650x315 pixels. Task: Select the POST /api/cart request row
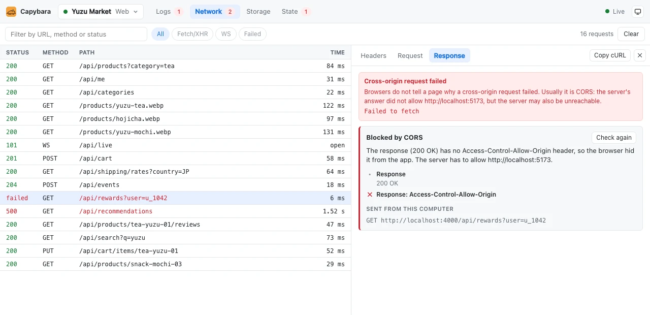175,159
